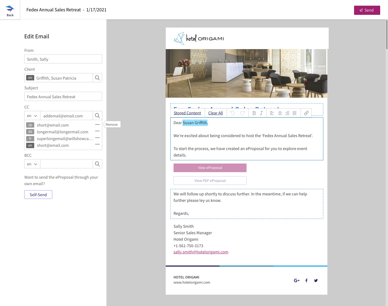The image size is (388, 306).
Task: Open the CC language dropdown
Action: pos(32,116)
